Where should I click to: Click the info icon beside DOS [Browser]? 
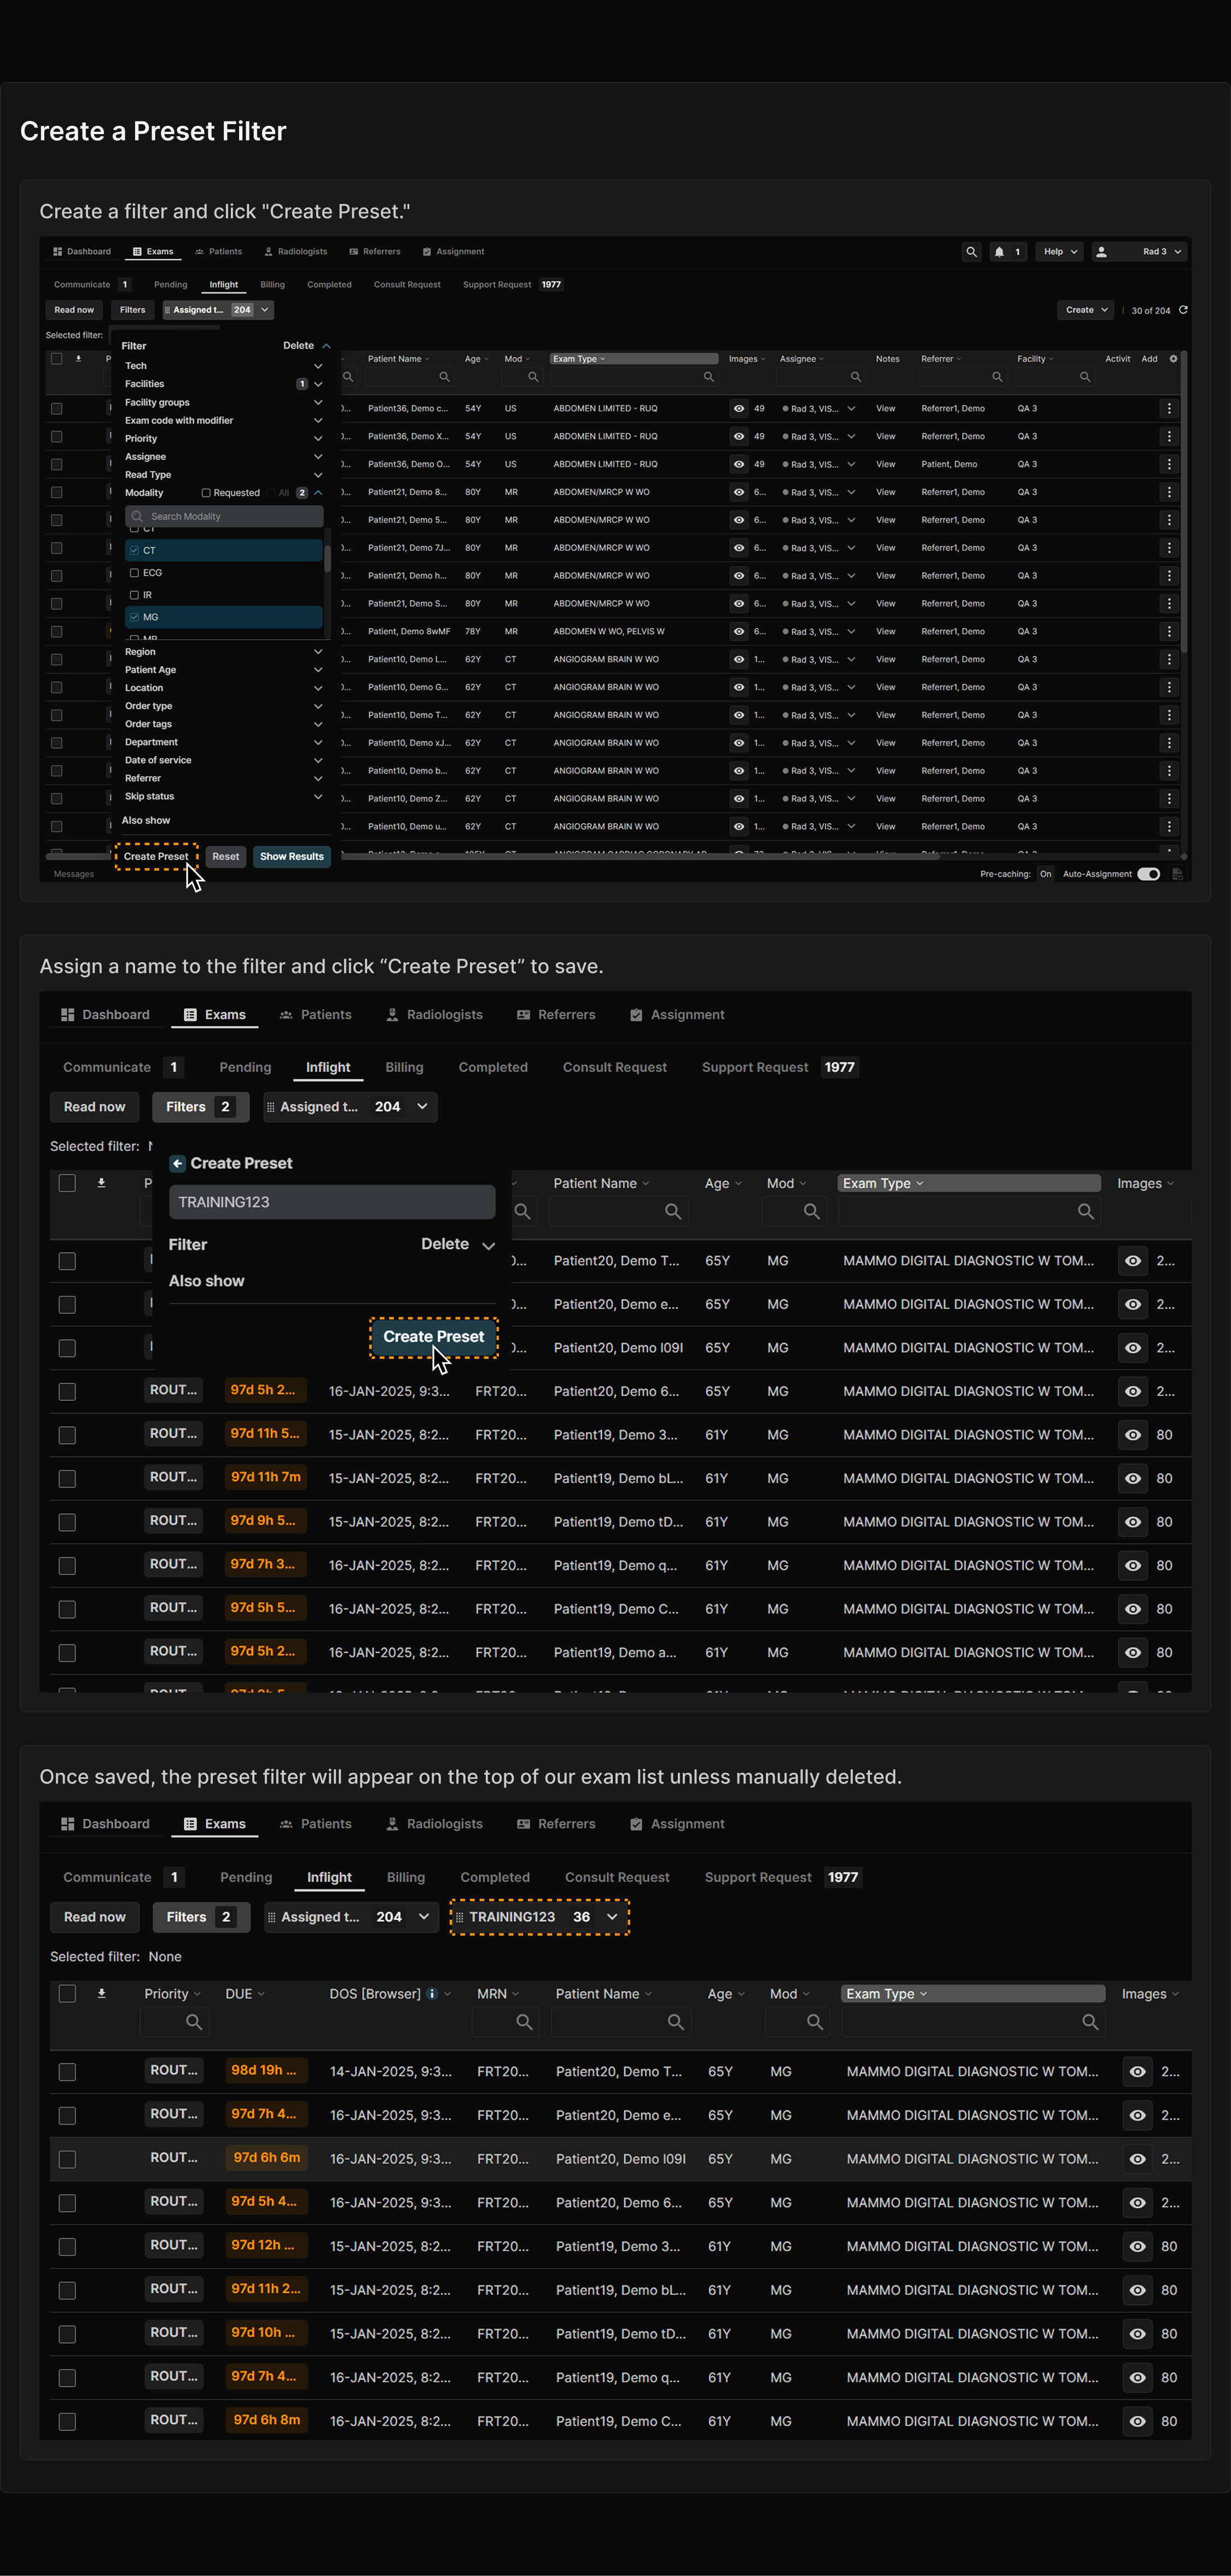(432, 1993)
